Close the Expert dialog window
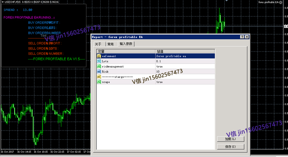Image resolution: width=288 pixels, height=157 pixels. (x=247, y=37)
